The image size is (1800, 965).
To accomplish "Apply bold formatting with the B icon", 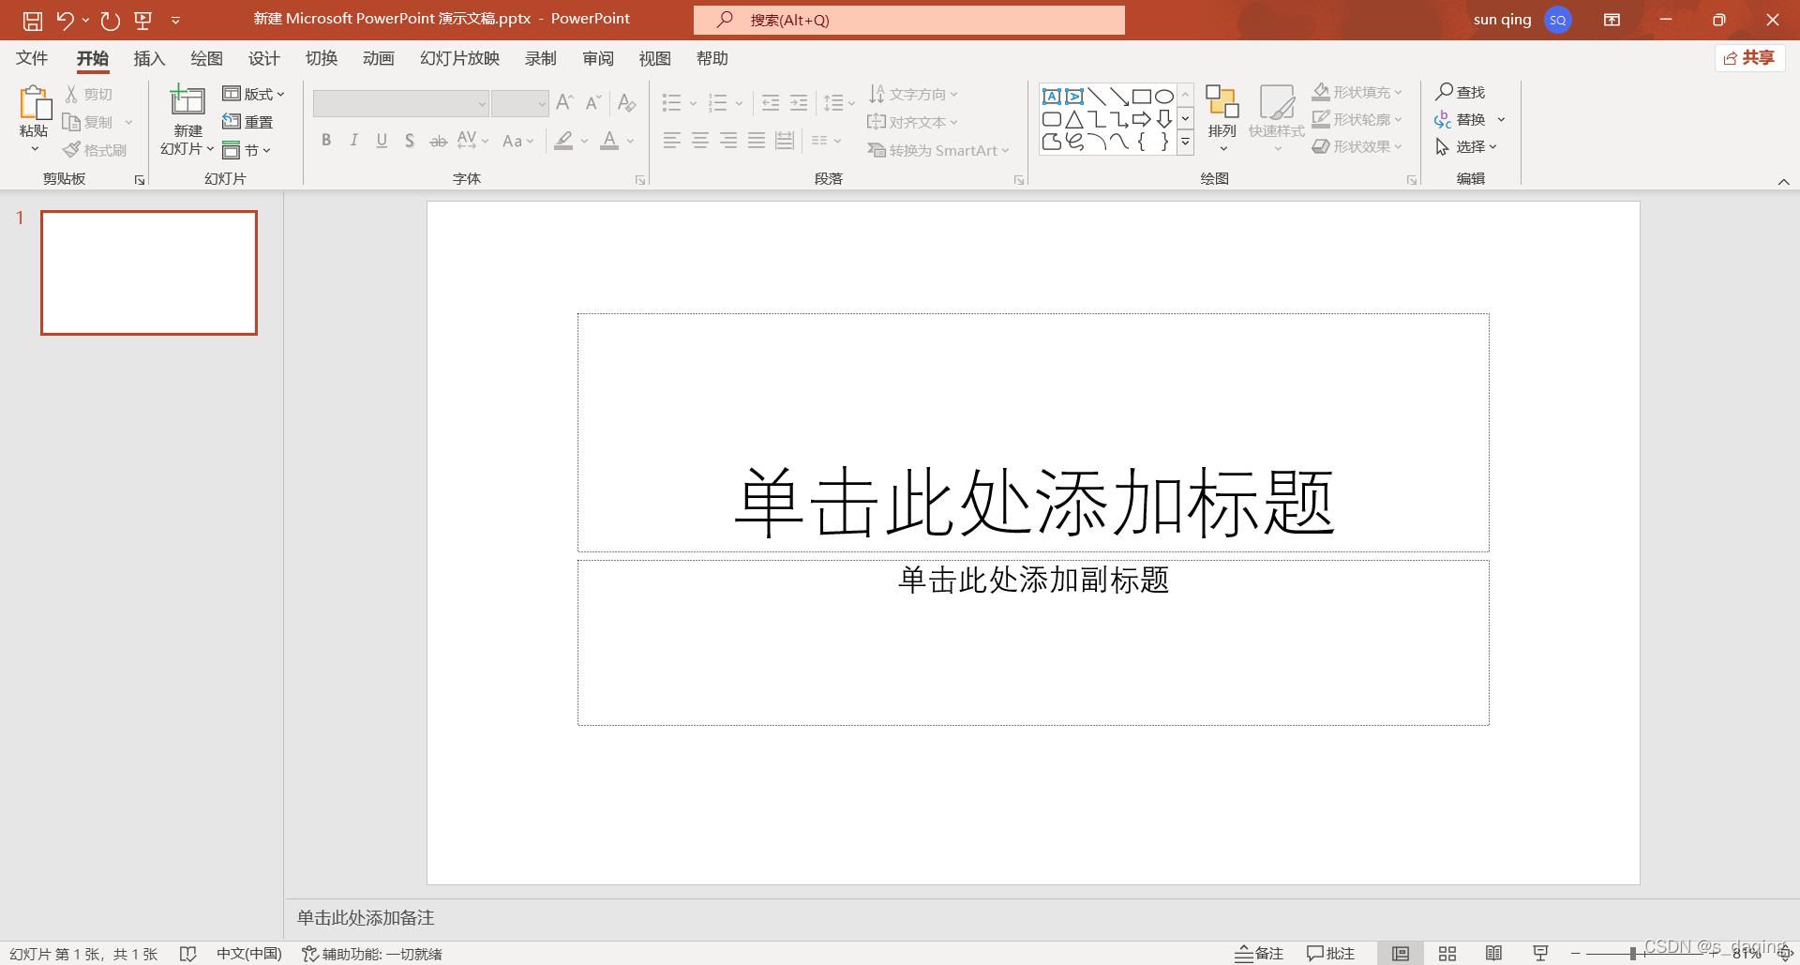I will pyautogui.click(x=326, y=140).
